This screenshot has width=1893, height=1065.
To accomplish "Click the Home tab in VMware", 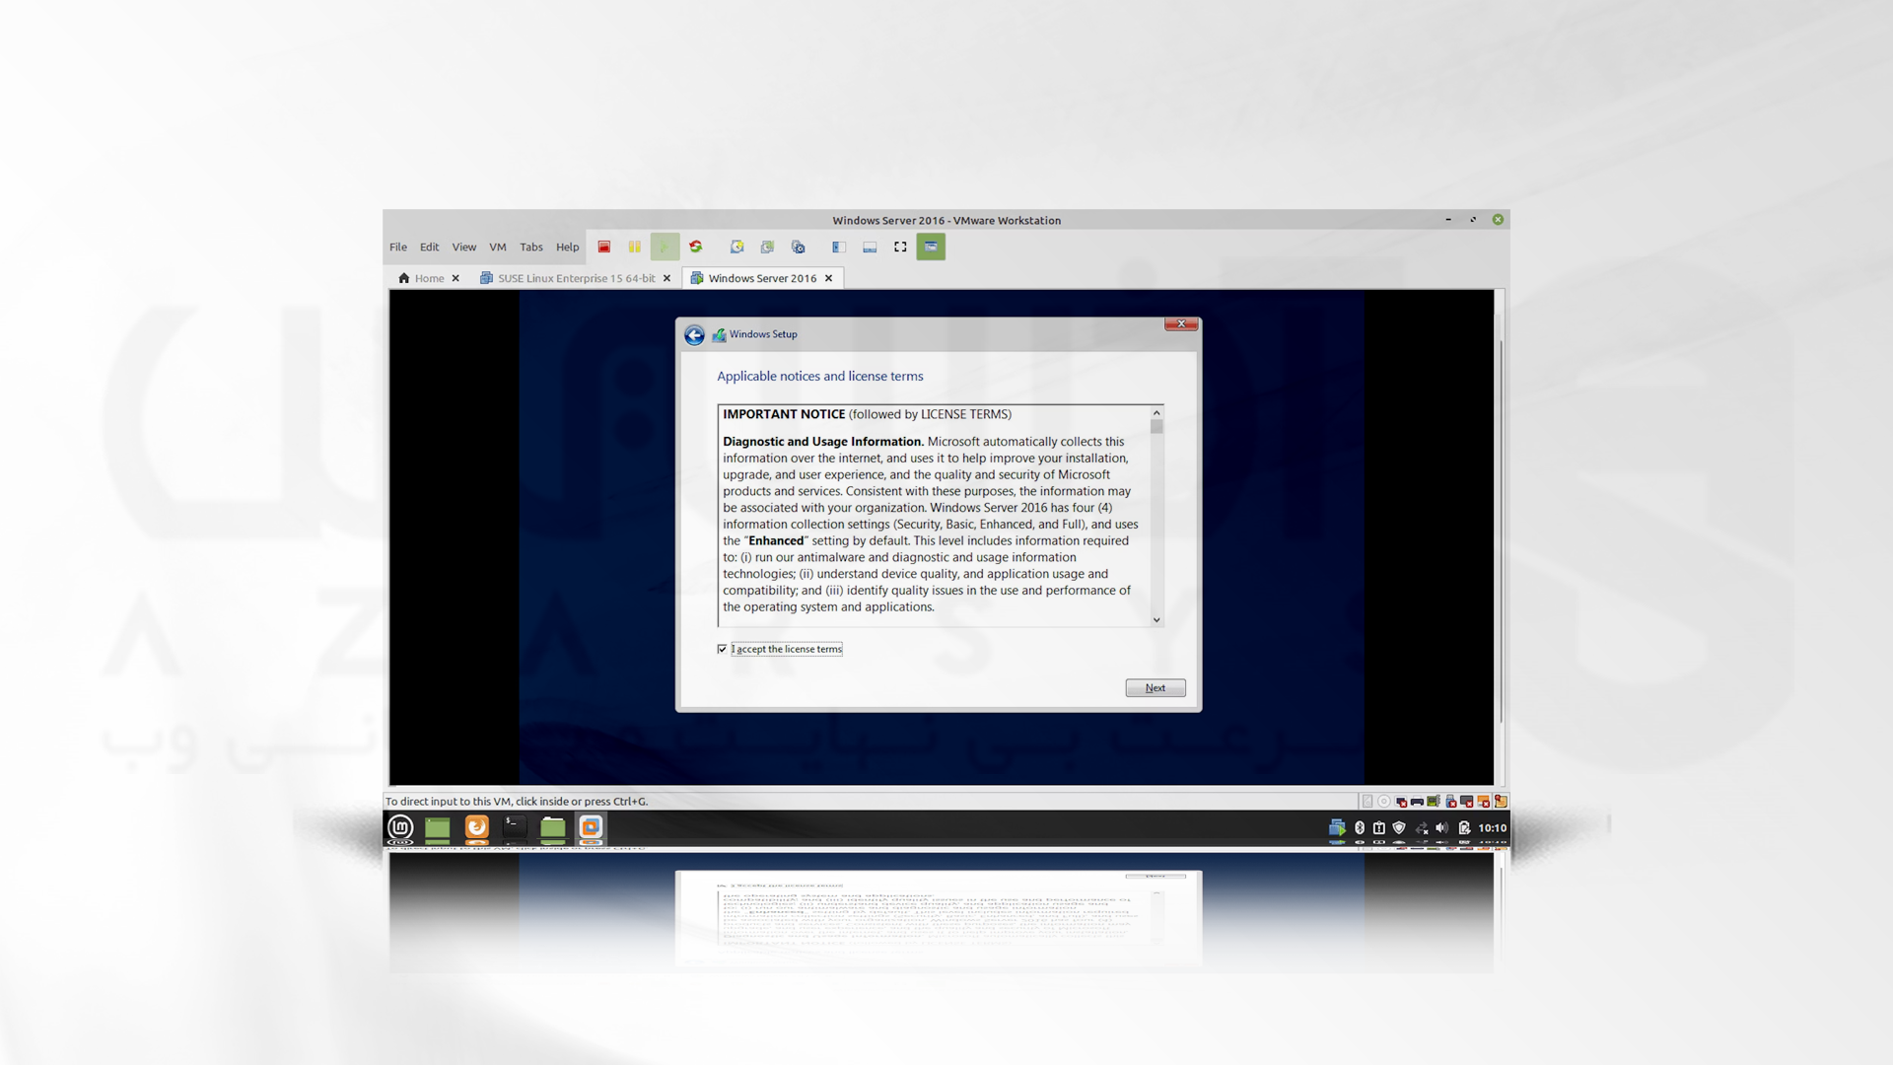I will pyautogui.click(x=428, y=277).
